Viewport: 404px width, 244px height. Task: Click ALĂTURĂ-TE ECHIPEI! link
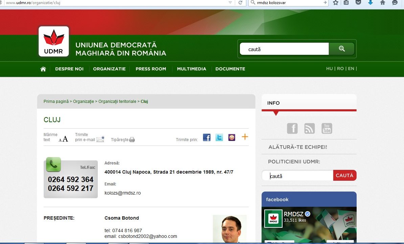(298, 147)
